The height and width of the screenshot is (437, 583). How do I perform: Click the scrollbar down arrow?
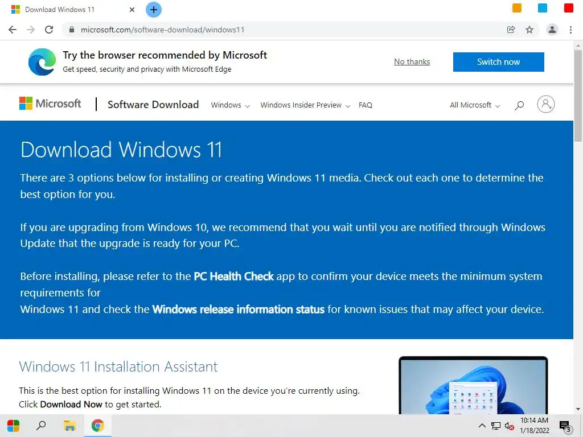(x=578, y=409)
